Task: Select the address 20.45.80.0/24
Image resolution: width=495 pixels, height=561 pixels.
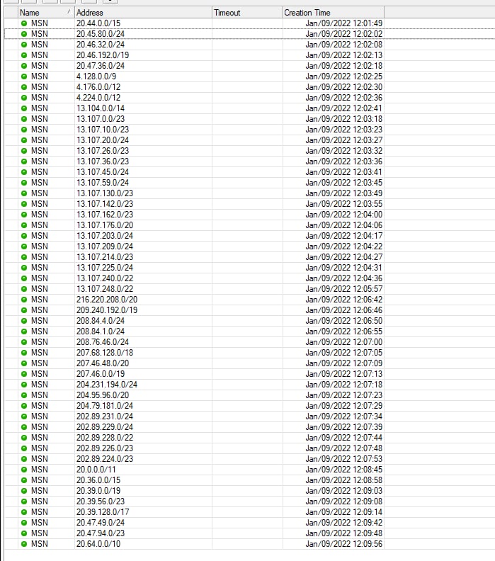Action: pyautogui.click(x=101, y=34)
